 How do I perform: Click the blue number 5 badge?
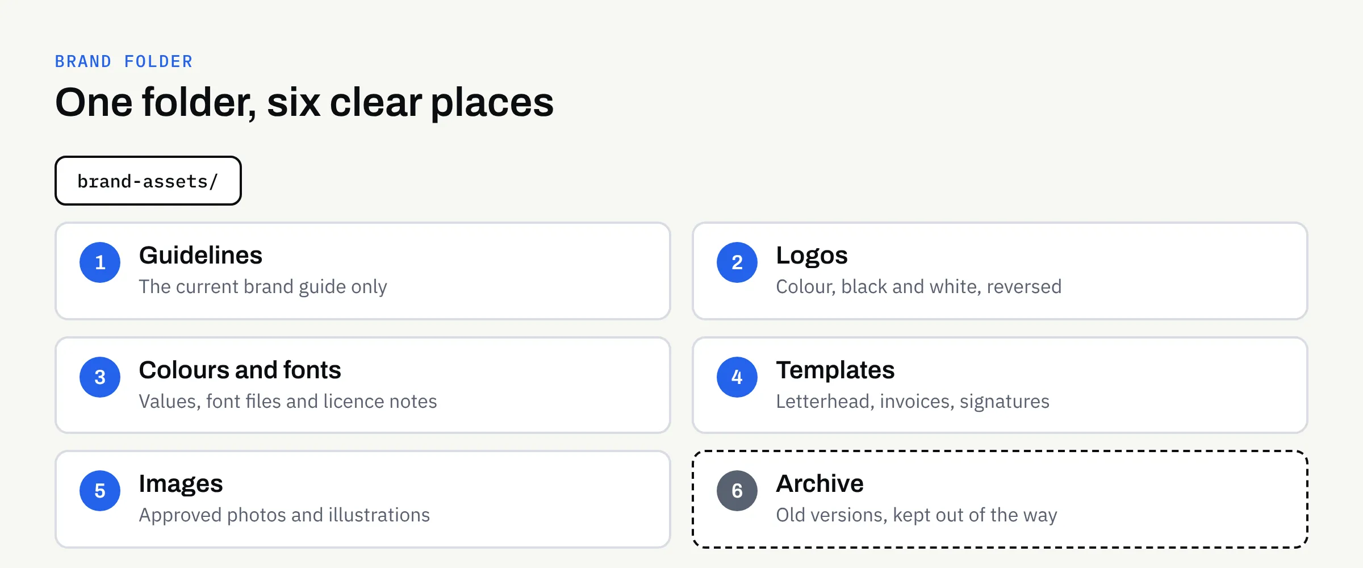click(100, 491)
